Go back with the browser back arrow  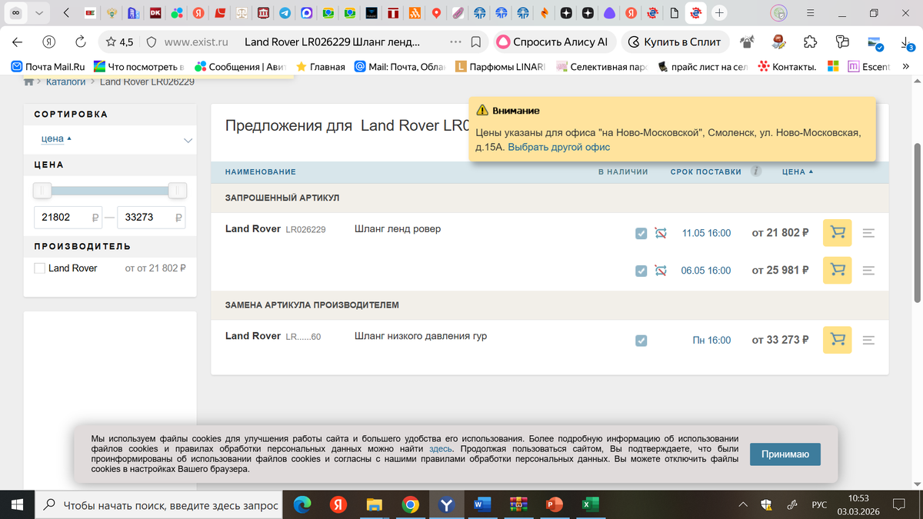pos(18,42)
